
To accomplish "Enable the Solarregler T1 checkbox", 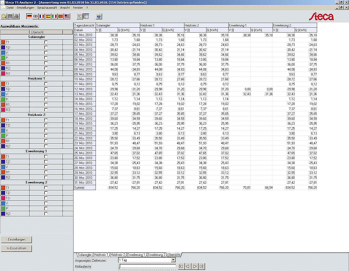I will point(46,42).
